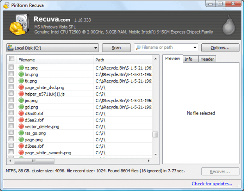
Task: Select the d5aa2.rbf filename
Action: 34,120
